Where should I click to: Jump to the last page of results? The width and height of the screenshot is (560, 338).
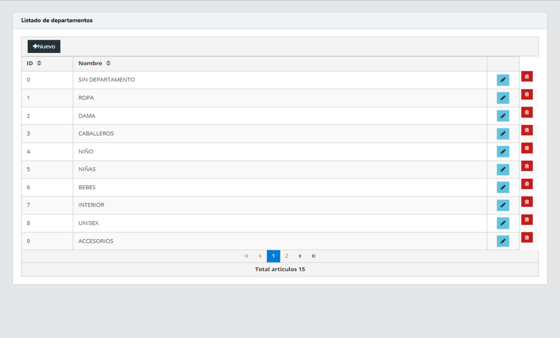[313, 256]
